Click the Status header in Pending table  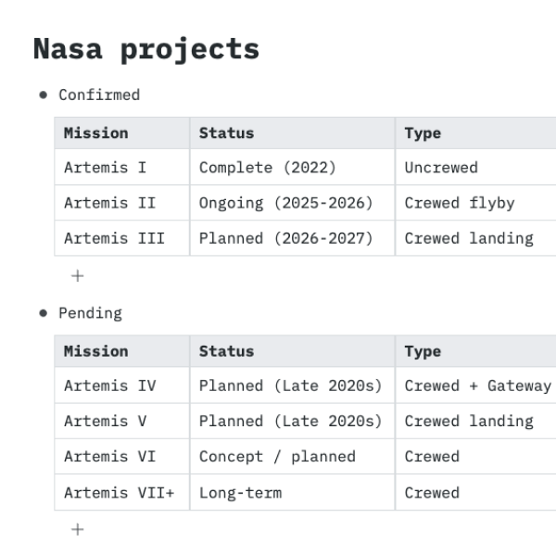tap(293, 351)
